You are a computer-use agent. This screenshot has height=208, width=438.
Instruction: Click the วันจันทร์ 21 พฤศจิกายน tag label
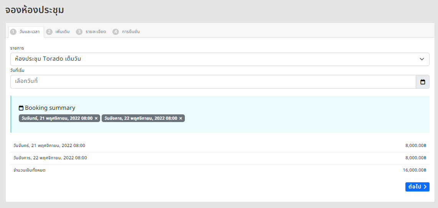tap(57, 118)
